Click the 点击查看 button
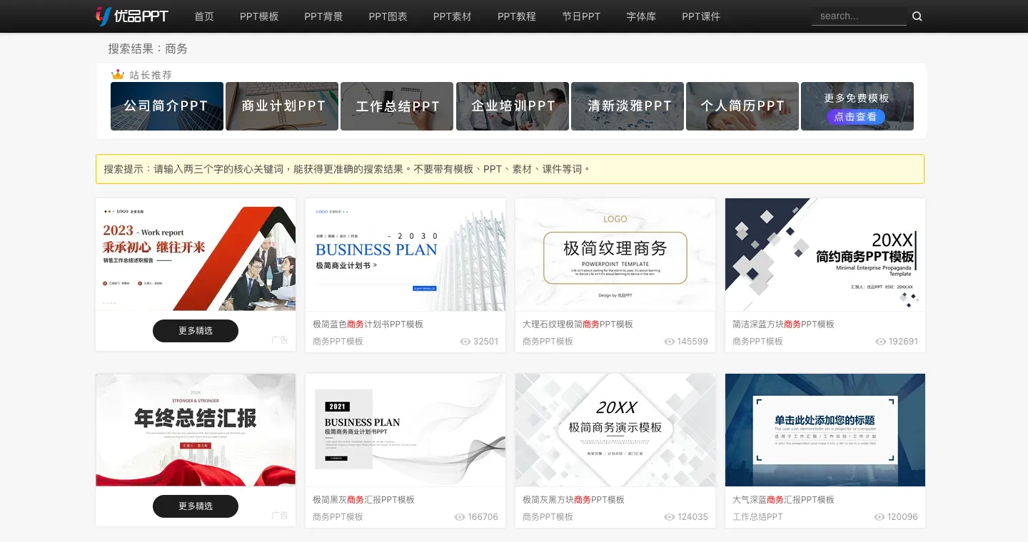The image size is (1028, 542). click(x=856, y=116)
